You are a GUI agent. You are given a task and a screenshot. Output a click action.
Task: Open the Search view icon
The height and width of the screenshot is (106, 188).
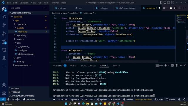(4, 17)
